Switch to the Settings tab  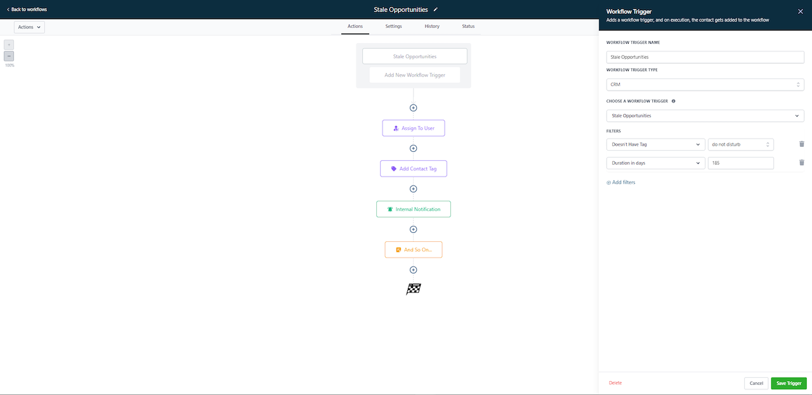click(394, 26)
